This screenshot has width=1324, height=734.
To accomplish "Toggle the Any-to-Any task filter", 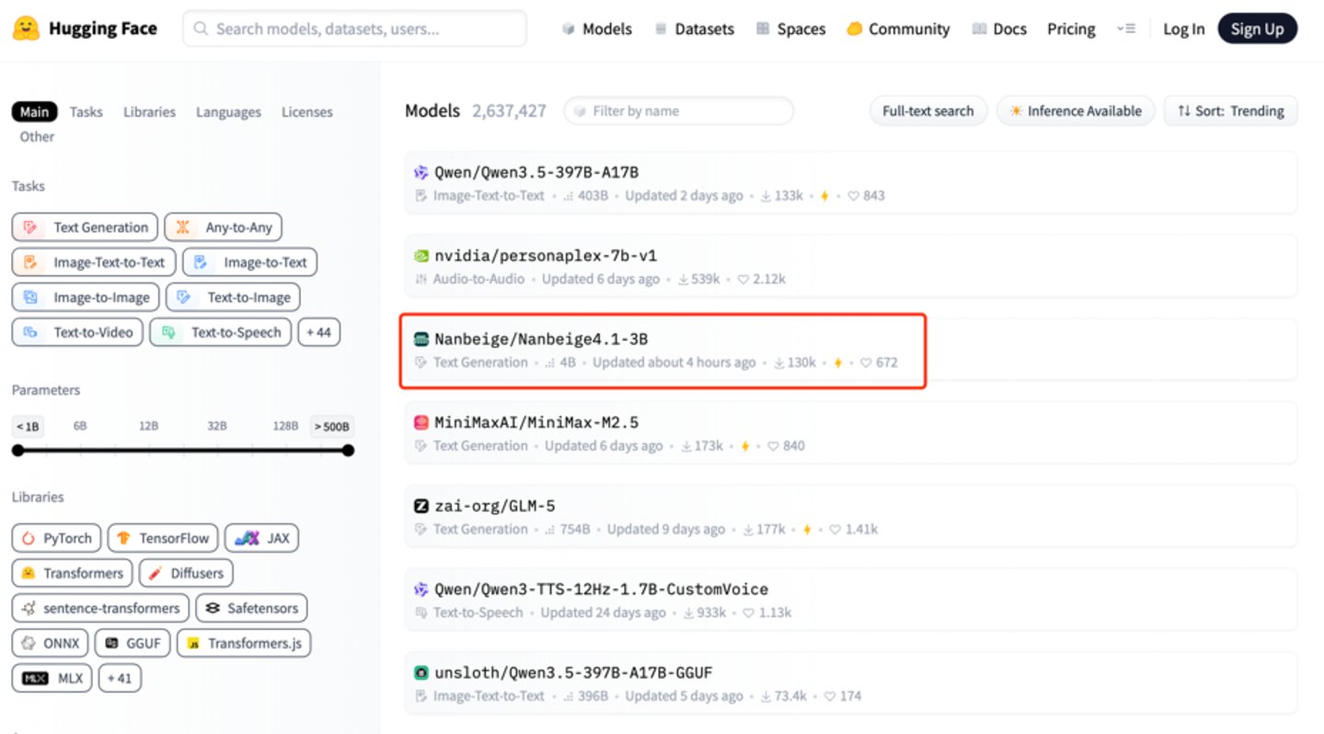I will coord(224,227).
